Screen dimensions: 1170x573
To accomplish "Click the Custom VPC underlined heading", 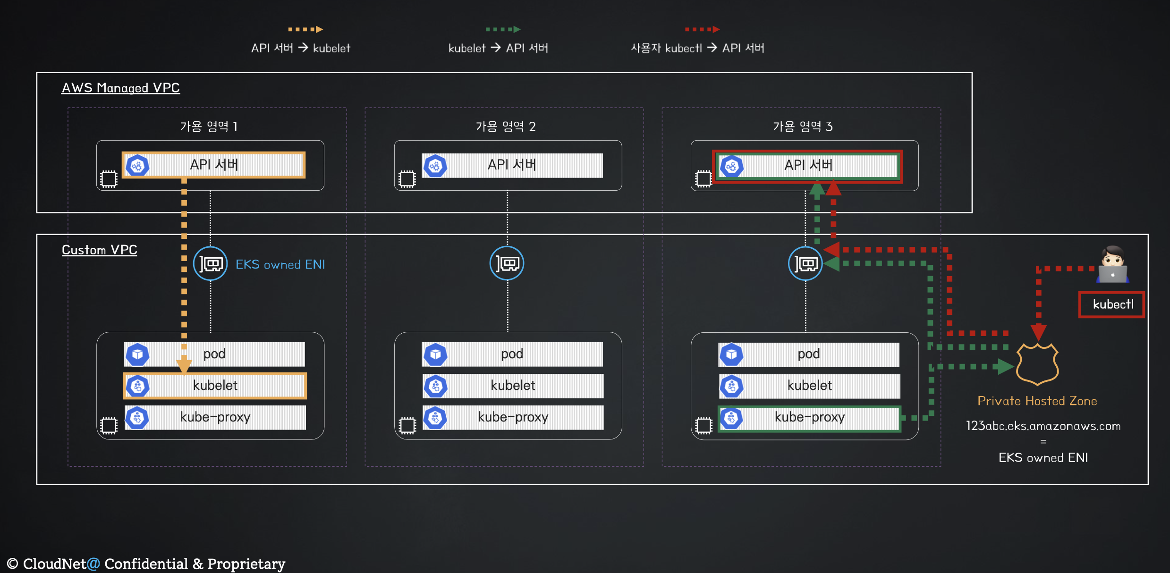I will [x=99, y=250].
